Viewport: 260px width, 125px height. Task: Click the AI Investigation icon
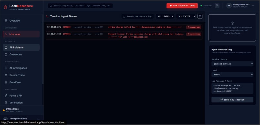tap(6, 68)
